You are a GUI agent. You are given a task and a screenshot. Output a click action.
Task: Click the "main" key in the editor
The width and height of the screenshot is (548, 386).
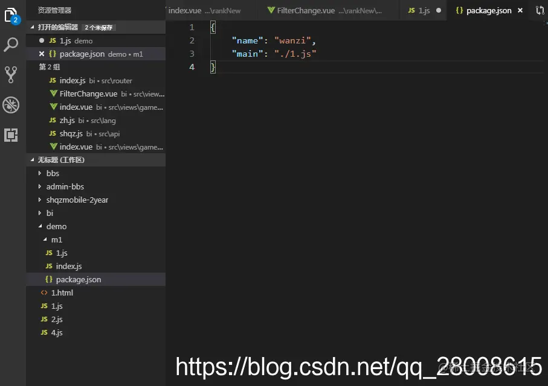pyautogui.click(x=248, y=54)
